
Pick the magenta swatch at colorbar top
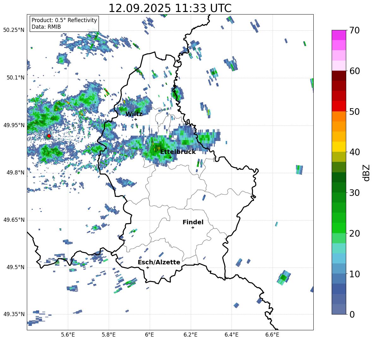click(x=339, y=35)
